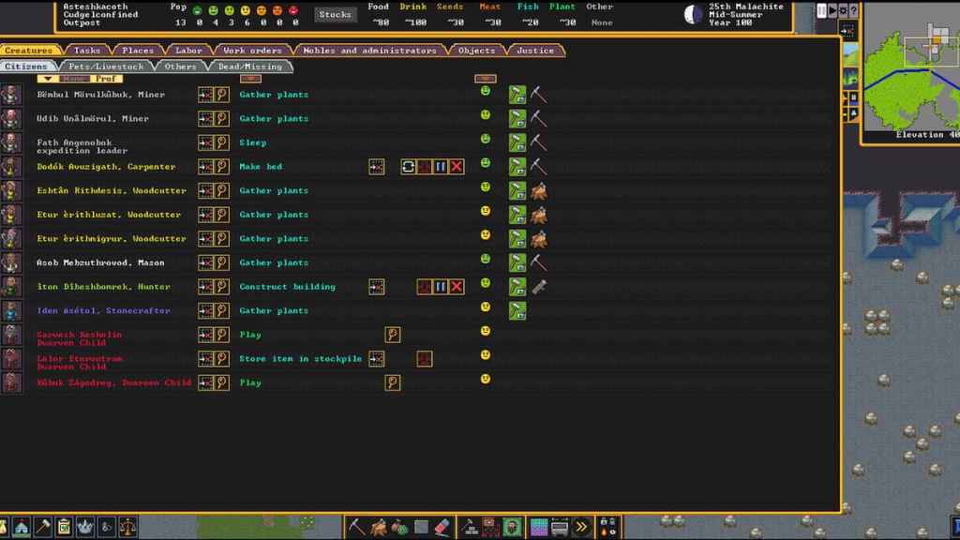Pause Iton's Construct building task
Image resolution: width=960 pixels, height=540 pixels.
coord(440,287)
